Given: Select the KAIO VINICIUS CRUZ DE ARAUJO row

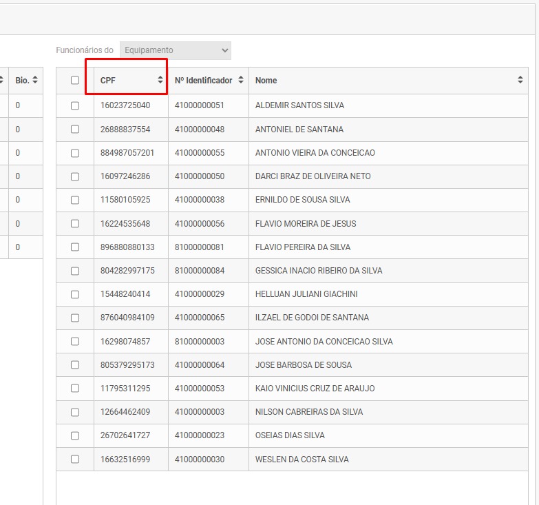Looking at the screenshot, I should [315, 389].
